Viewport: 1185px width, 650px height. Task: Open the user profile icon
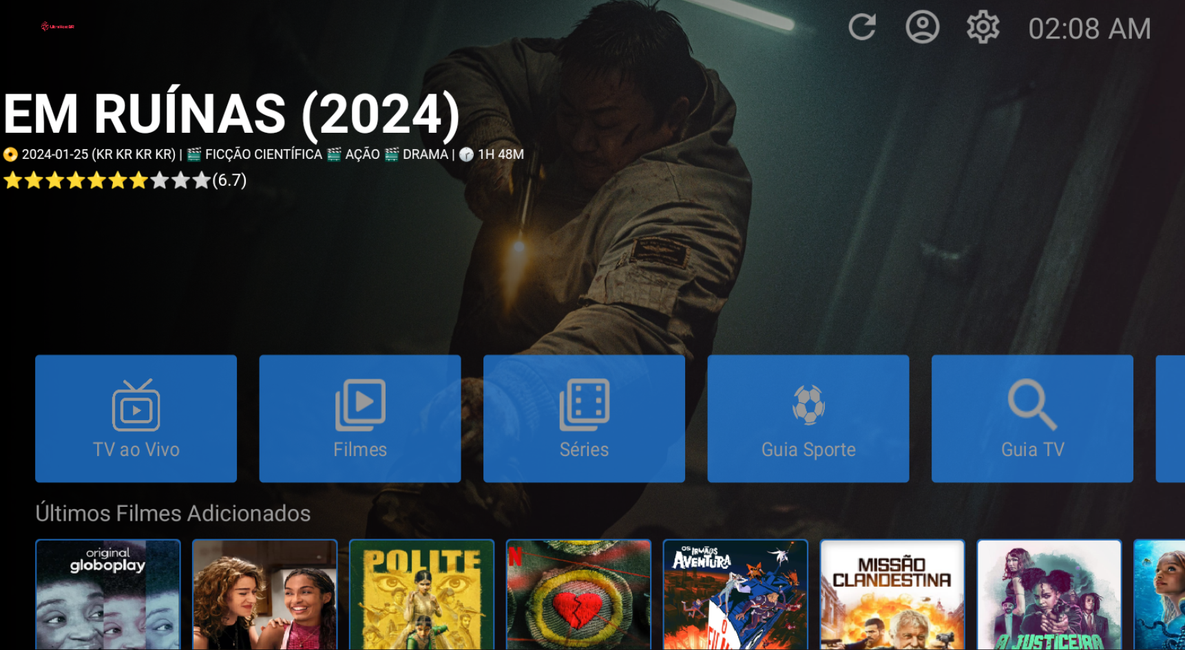[x=922, y=28]
